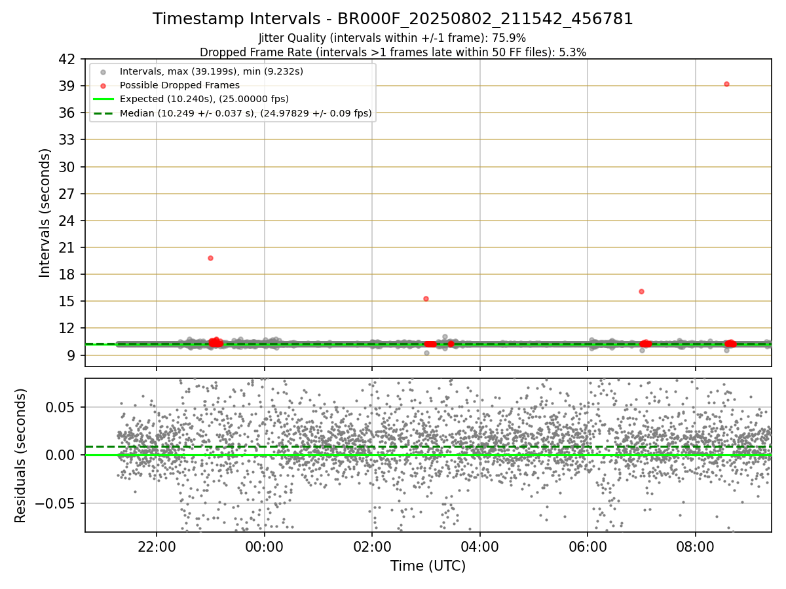
Task: Click the Residuals (seconds) y-axis label
Action: pos(20,455)
